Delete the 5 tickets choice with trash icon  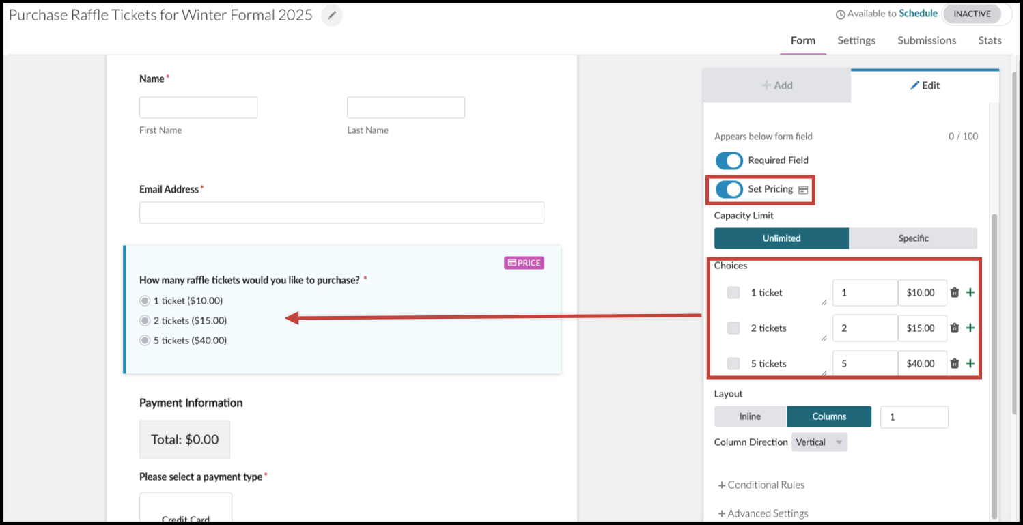955,363
